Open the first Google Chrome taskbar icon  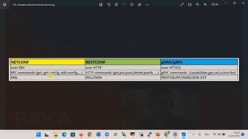pos(90,134)
